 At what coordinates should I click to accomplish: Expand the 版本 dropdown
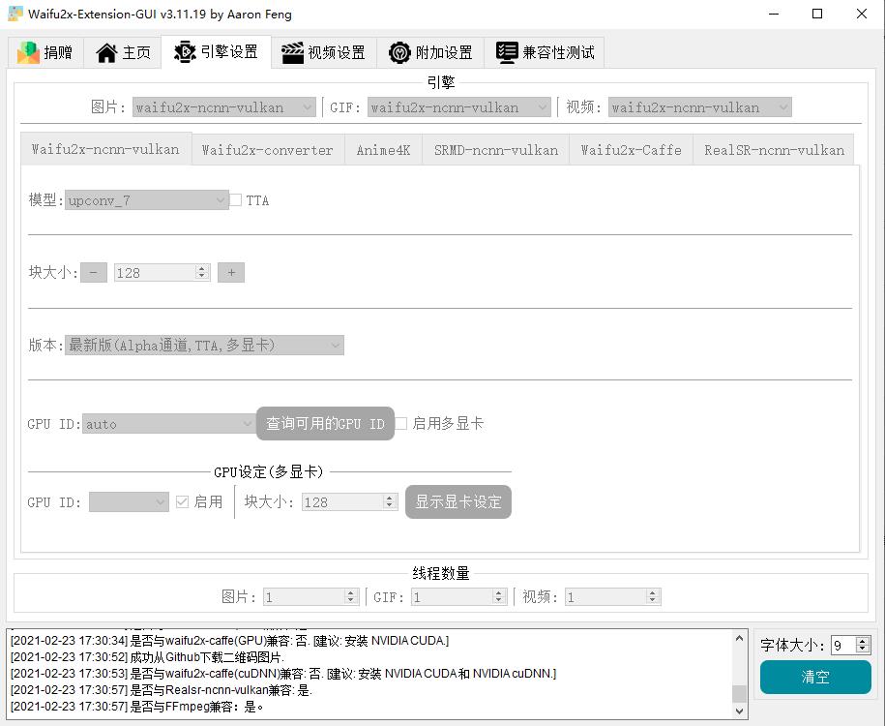click(204, 346)
